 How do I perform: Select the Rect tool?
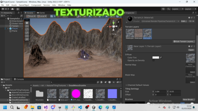tap(27, 36)
